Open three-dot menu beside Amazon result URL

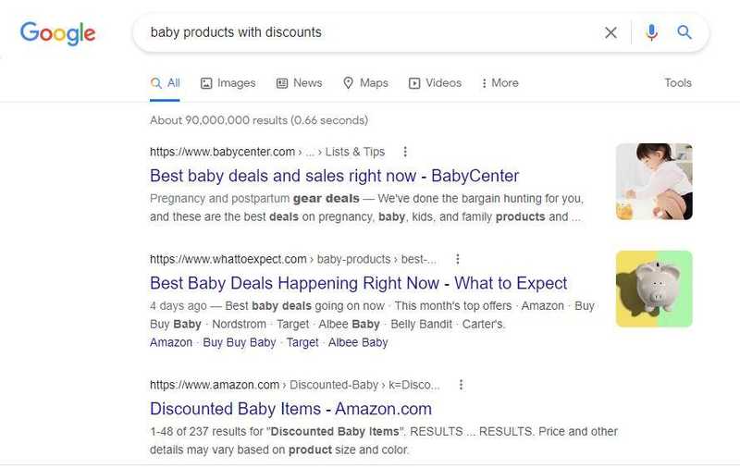point(461,385)
